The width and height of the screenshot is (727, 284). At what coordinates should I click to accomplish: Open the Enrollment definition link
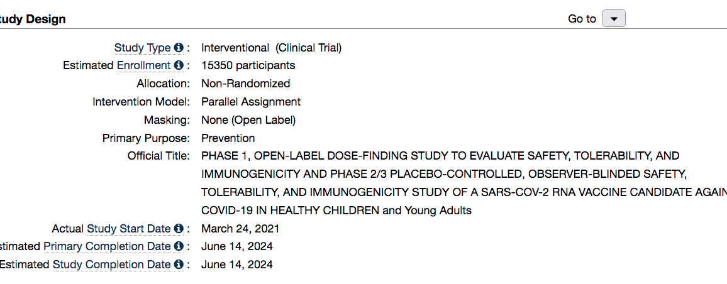point(144,66)
